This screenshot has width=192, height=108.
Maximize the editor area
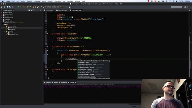190,10
